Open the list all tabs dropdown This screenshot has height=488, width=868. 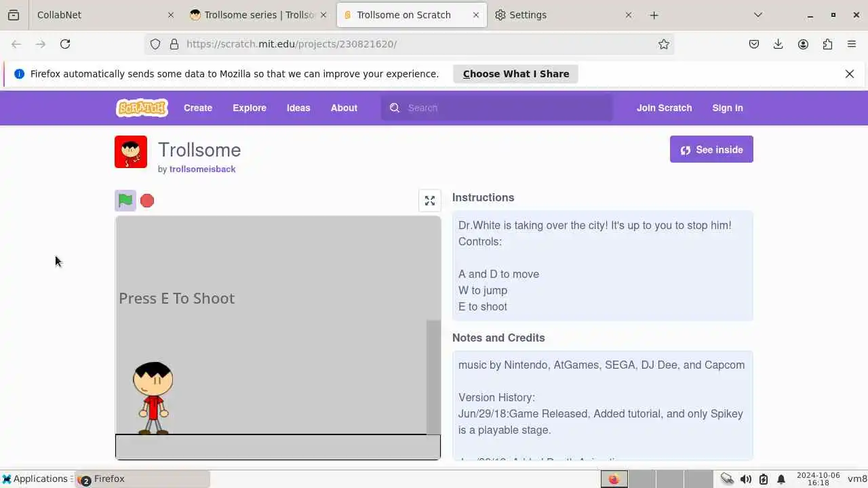[x=758, y=15]
